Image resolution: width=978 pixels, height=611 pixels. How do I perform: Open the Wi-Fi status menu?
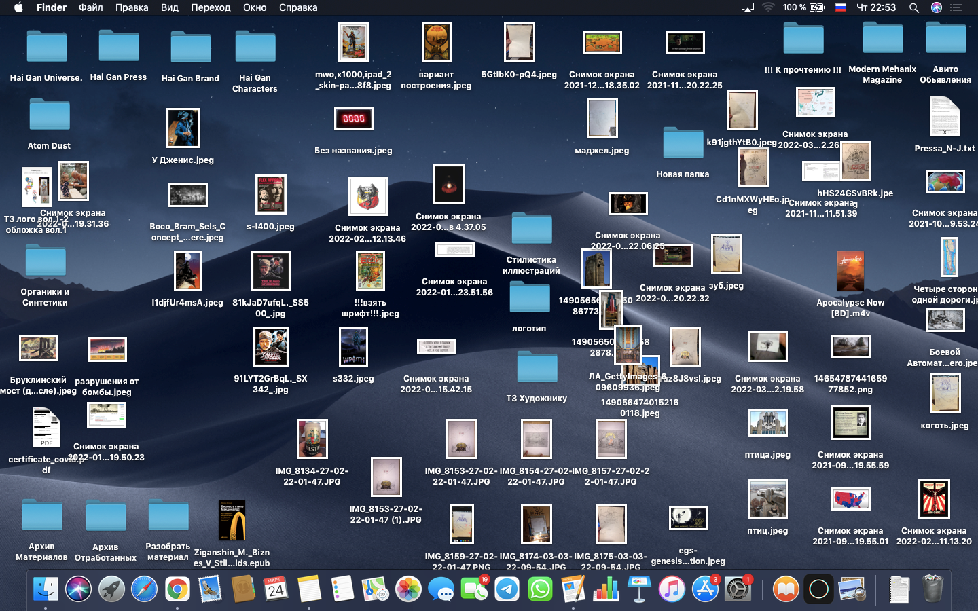click(768, 7)
